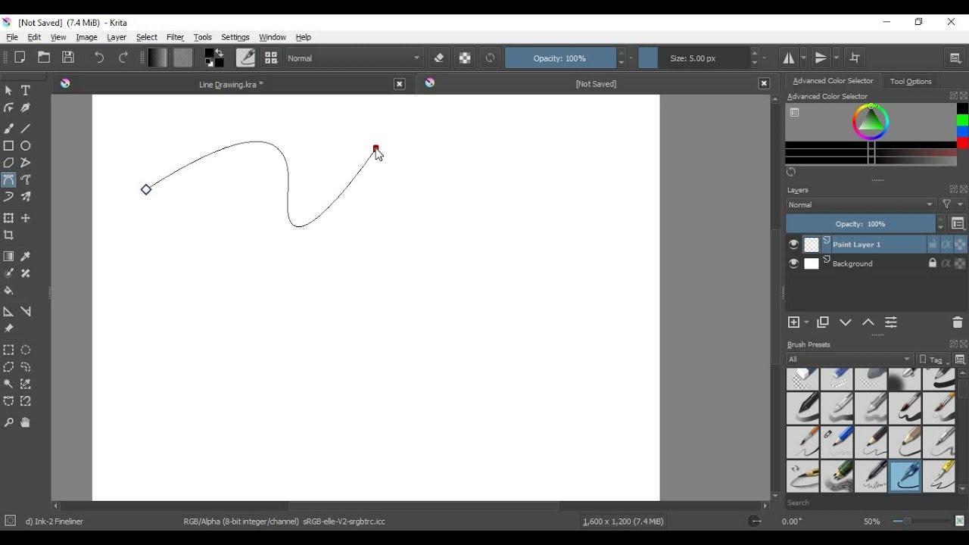
Task: Duplicate layer button in Layers panel
Action: tap(823, 322)
